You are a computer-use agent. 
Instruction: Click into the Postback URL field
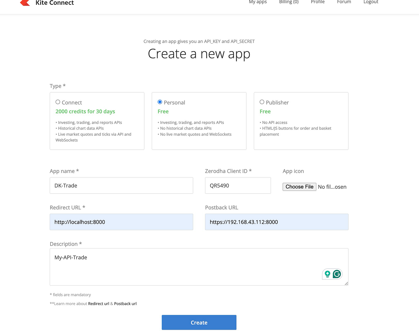click(277, 222)
